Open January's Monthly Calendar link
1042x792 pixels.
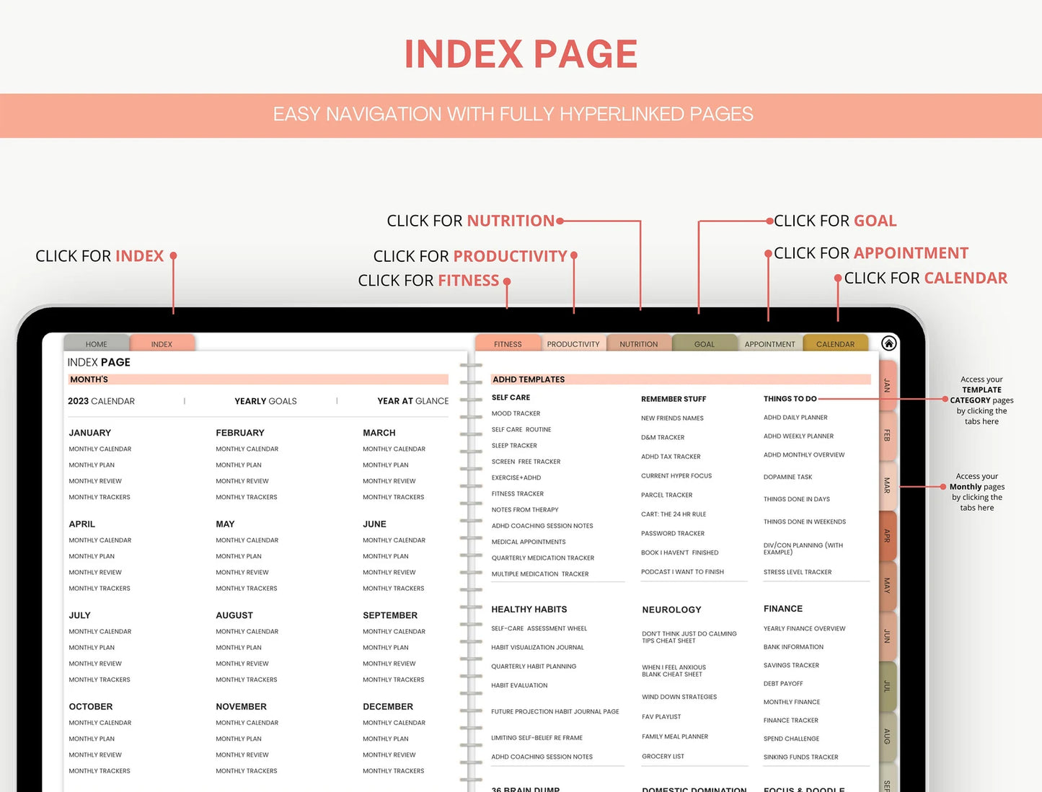pyautogui.click(x=100, y=449)
